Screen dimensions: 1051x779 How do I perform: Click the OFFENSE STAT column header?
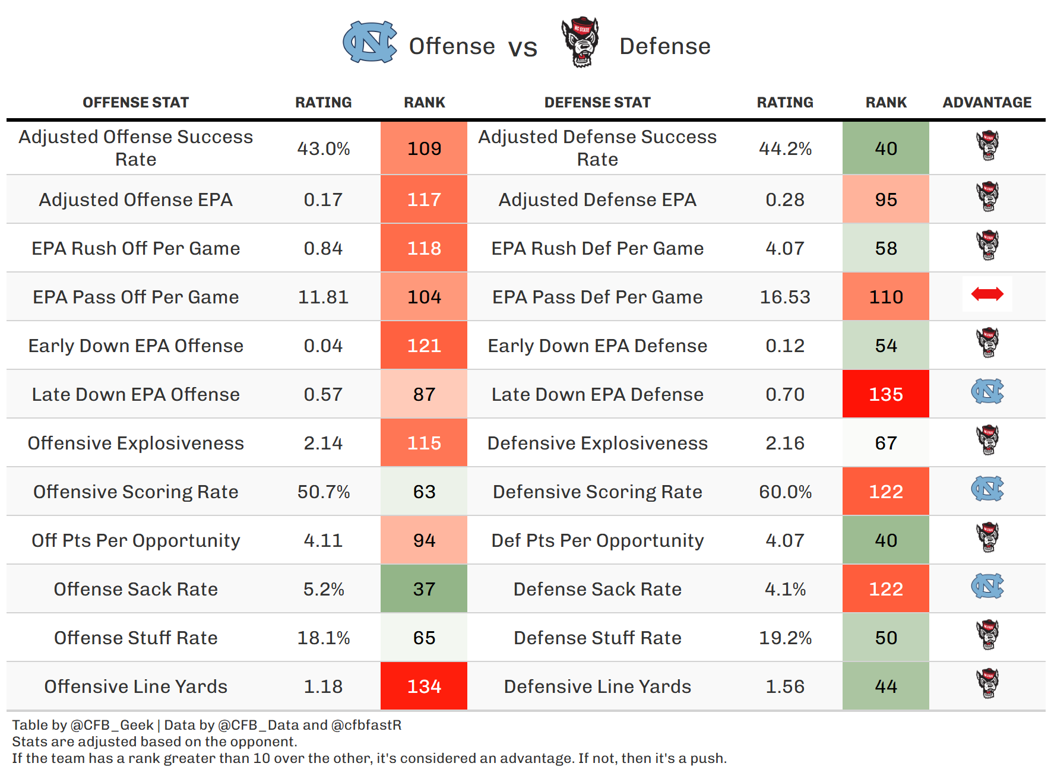135,103
